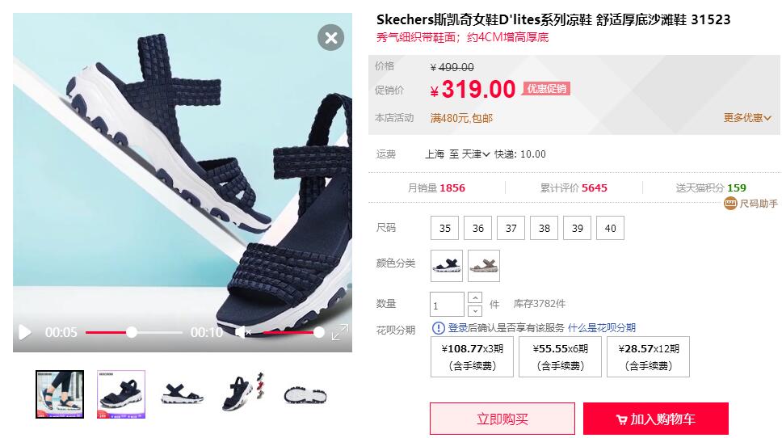782x438 pixels.
Task: Decrease quantity with down arrow
Action: point(475,311)
